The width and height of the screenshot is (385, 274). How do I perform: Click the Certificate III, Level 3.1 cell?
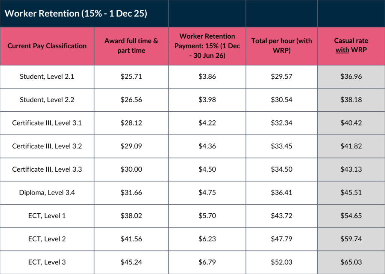click(47, 123)
